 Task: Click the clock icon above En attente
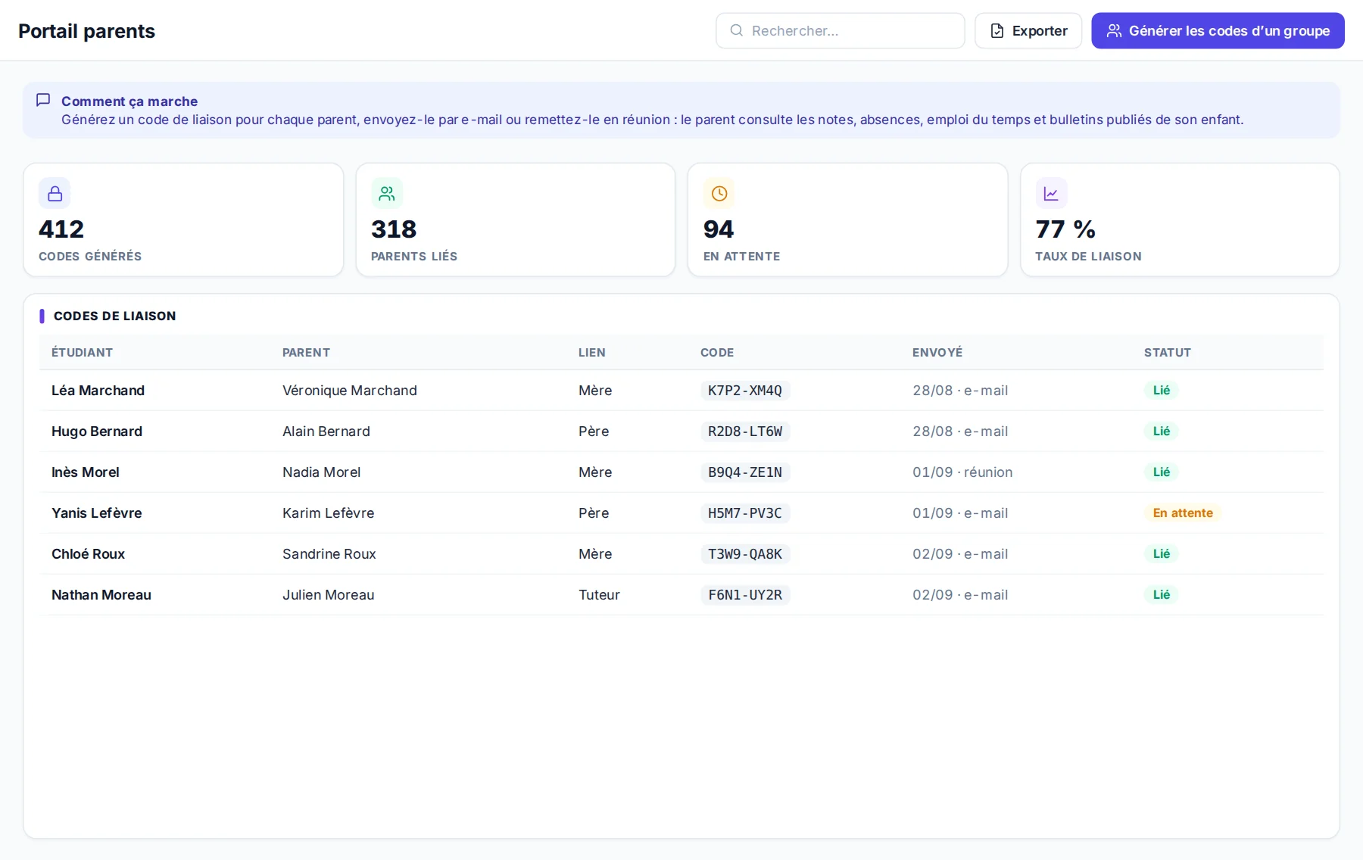(x=719, y=194)
